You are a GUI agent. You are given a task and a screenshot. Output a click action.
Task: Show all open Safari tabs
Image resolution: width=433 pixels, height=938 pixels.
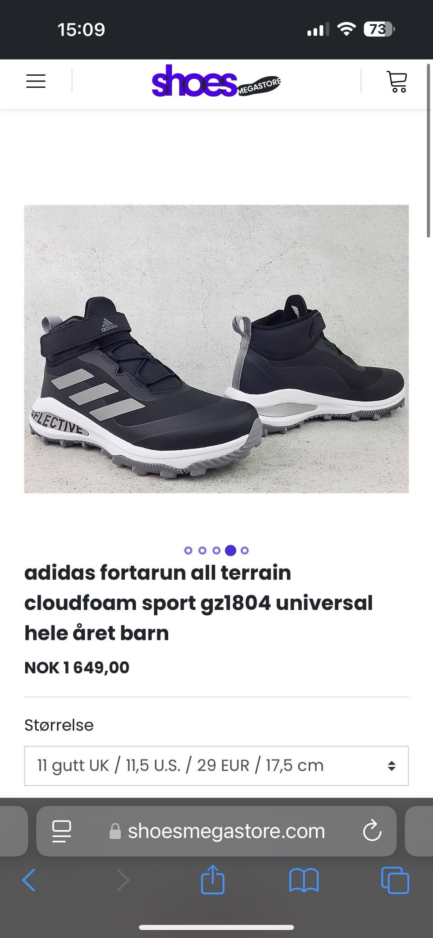point(395,880)
